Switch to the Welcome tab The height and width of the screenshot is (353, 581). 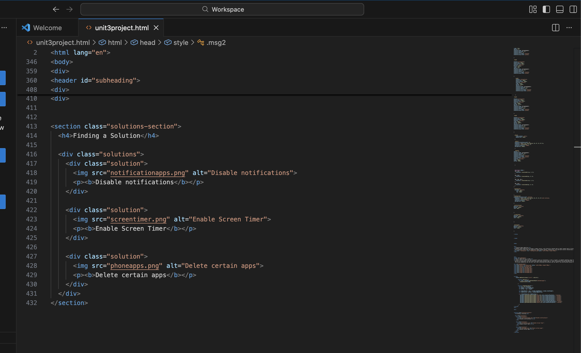tap(47, 28)
